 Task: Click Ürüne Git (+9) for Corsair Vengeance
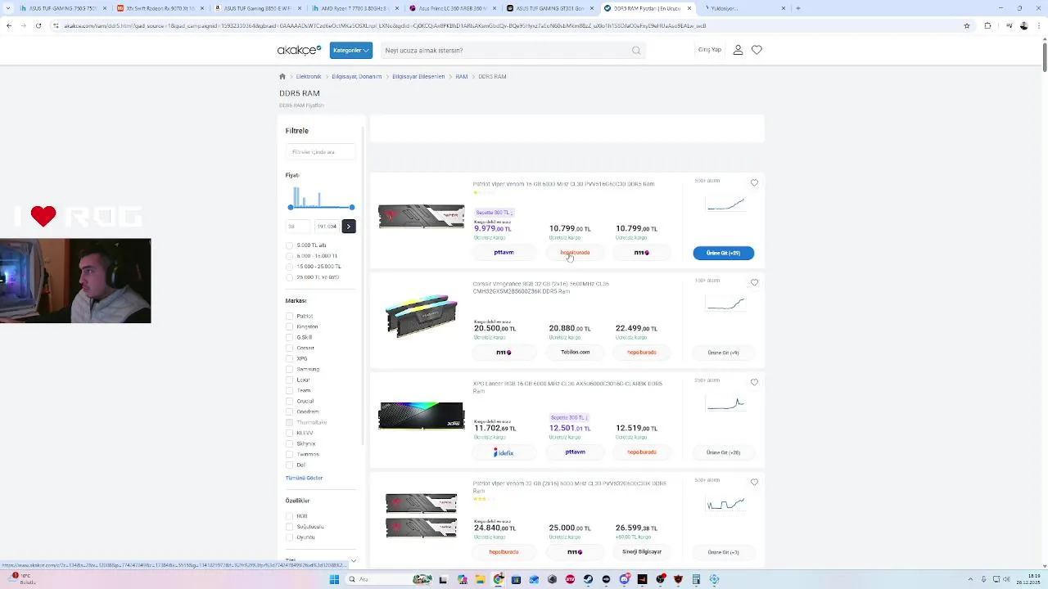point(723,353)
